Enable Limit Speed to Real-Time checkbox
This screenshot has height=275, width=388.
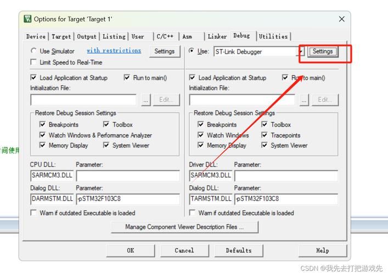coord(33,62)
